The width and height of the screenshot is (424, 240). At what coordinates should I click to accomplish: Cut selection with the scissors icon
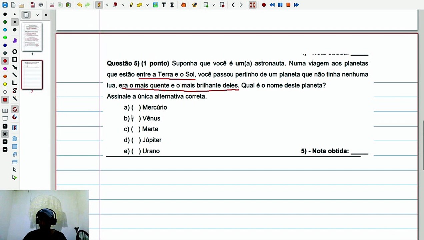pyautogui.click(x=52, y=5)
